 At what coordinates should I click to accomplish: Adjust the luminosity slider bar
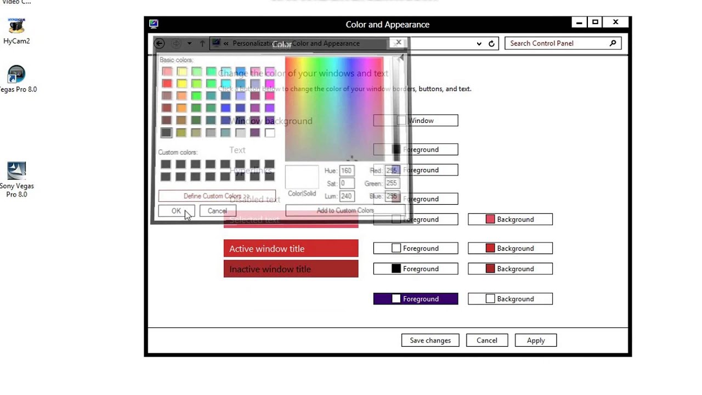(396, 109)
